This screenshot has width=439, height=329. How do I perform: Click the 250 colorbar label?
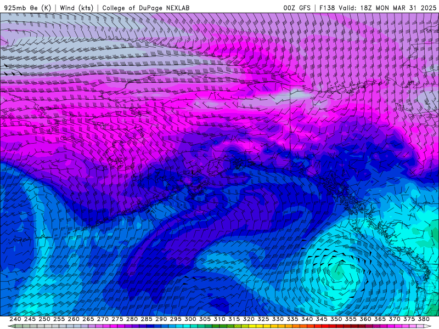tap(44, 319)
